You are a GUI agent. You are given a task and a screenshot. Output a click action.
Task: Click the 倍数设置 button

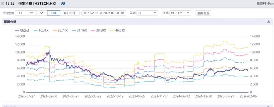(203, 13)
